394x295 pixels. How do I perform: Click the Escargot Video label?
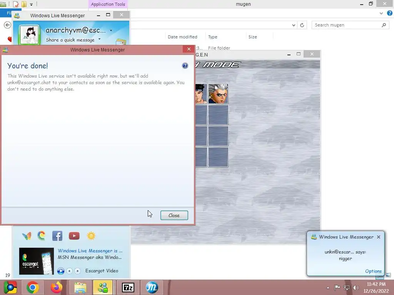pyautogui.click(x=102, y=271)
